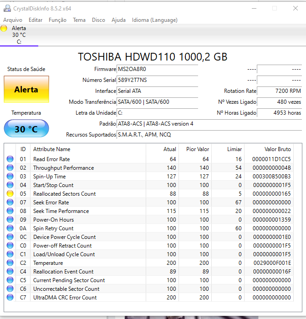Click the 30 °C temperature button
This screenshot has width=306, height=319.
click(26, 129)
